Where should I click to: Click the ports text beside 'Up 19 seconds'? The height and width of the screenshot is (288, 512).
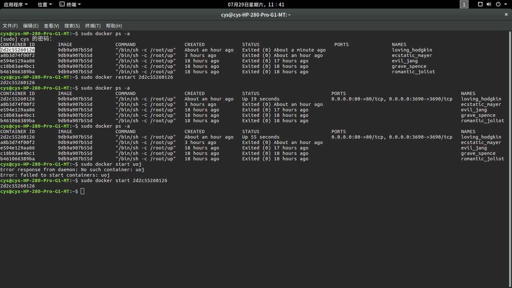[392, 99]
